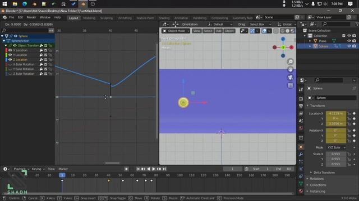Click the keyframe diamond beside Location X

[354, 113]
